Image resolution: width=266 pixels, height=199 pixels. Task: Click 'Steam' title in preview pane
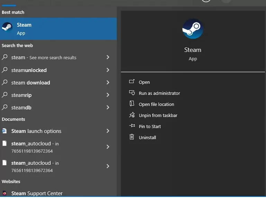click(x=193, y=50)
